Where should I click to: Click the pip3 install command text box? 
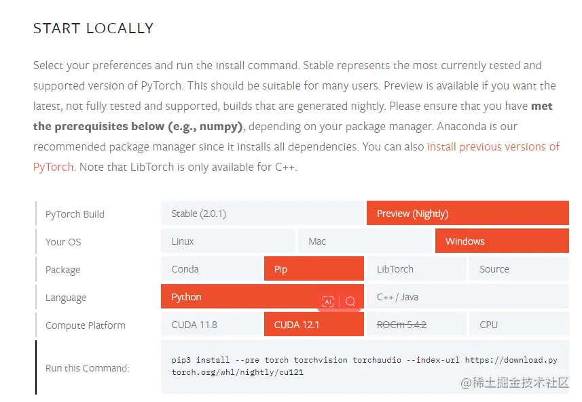pyautogui.click(x=365, y=367)
